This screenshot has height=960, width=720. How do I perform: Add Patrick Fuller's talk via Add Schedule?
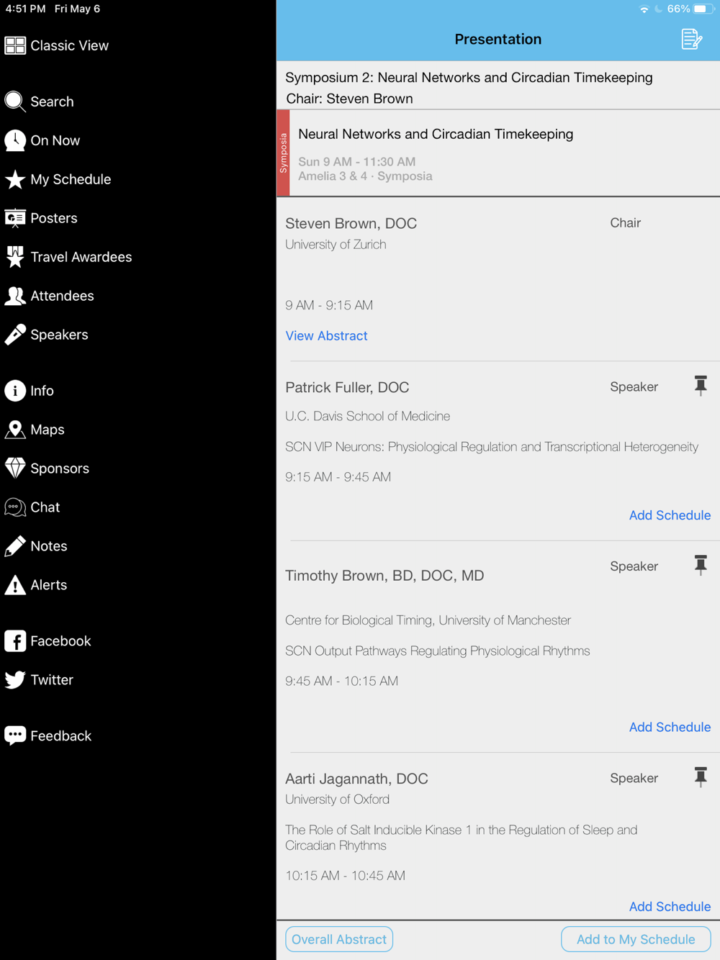670,515
